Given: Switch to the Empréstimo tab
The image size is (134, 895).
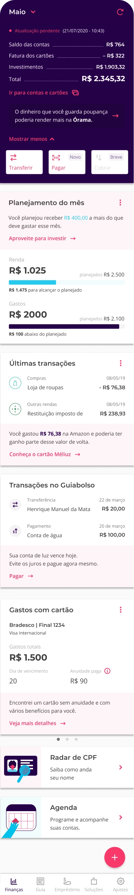Looking at the screenshot, I should (67, 884).
